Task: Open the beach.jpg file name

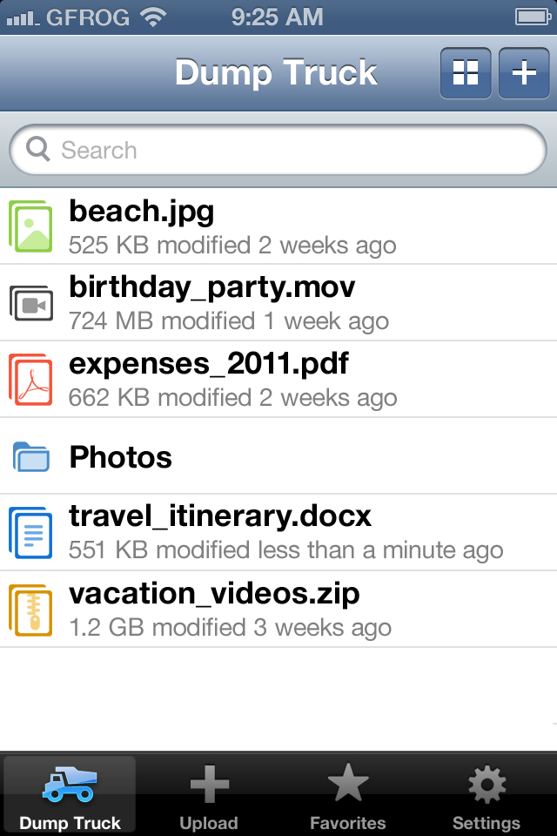Action: [142, 211]
